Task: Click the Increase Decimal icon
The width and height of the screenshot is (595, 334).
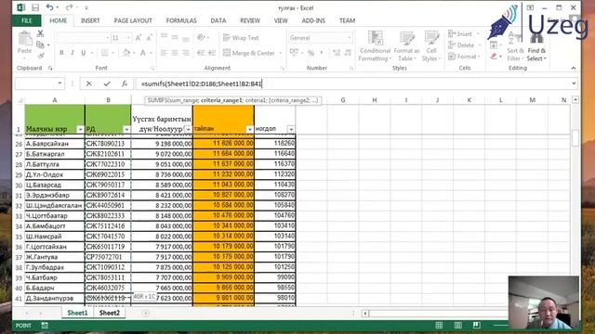Action: coord(337,53)
